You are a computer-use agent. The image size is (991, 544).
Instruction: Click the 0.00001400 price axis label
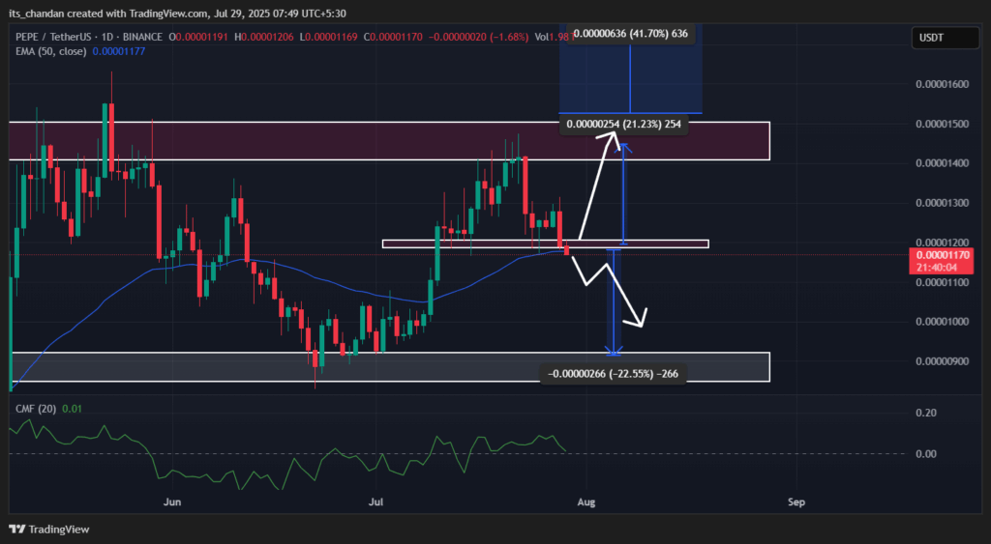pyautogui.click(x=942, y=163)
